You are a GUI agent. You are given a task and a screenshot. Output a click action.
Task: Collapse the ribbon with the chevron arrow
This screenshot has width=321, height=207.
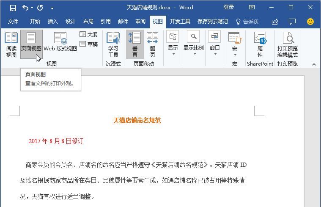pyautogui.click(x=314, y=64)
